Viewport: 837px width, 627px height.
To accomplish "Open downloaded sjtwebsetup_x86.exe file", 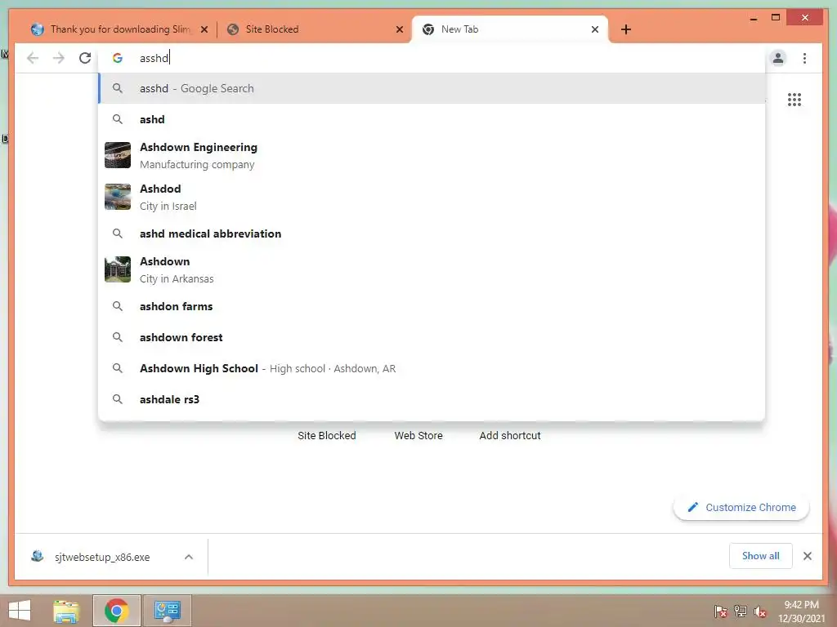I will point(101,557).
